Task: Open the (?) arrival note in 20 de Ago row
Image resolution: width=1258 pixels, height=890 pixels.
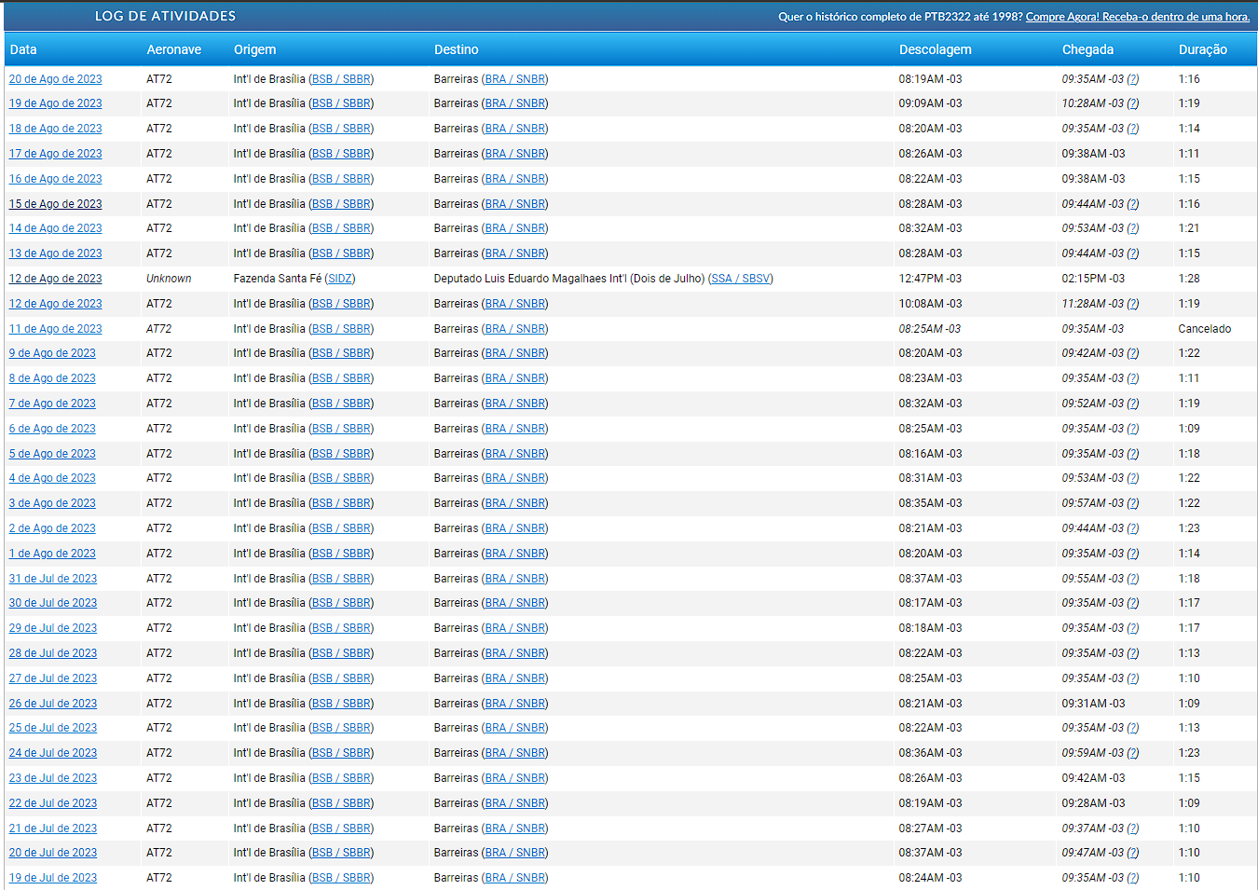Action: 1133,79
